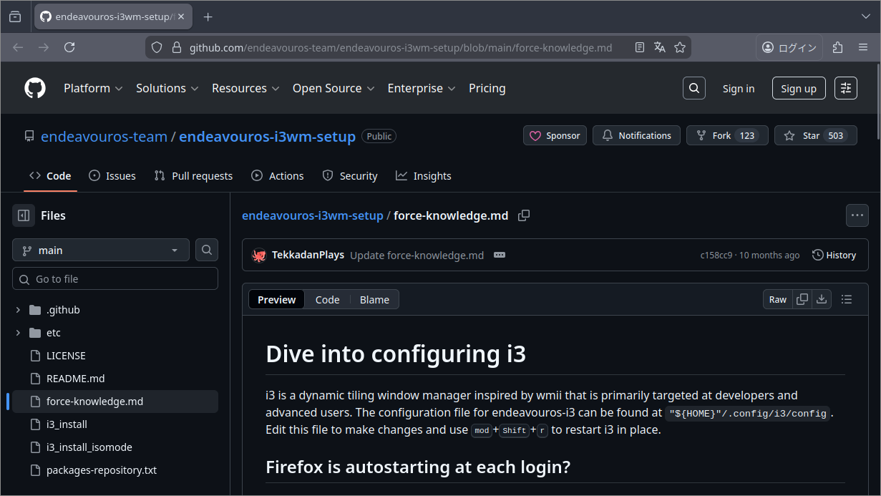Open the GitHub search magnifier button
Screen dimensions: 881x496
pos(693,88)
